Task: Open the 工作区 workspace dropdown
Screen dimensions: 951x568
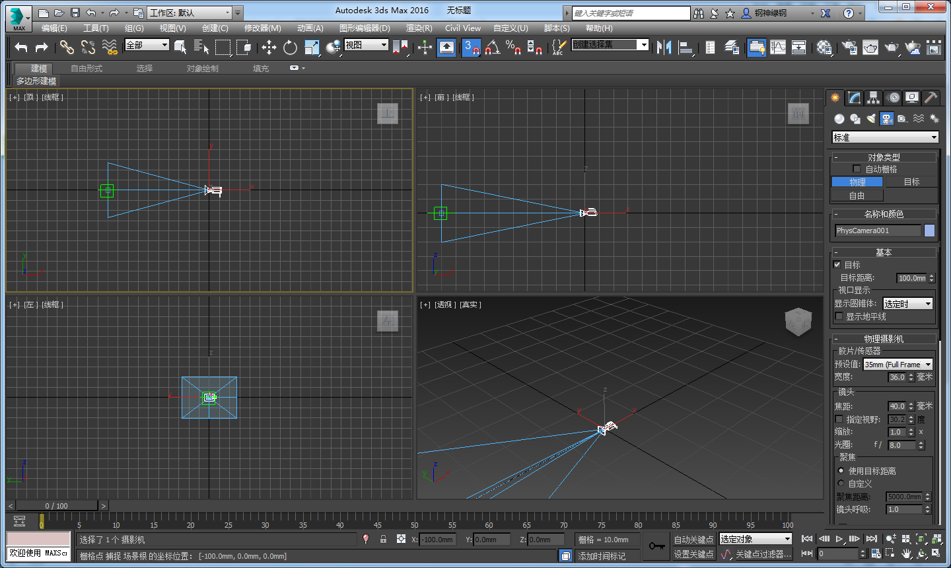Action: point(190,13)
